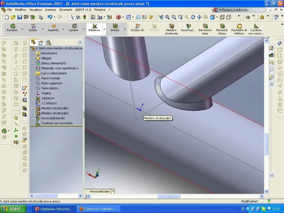Save the document with the floppy icon
The image size is (284, 213).
19,17
